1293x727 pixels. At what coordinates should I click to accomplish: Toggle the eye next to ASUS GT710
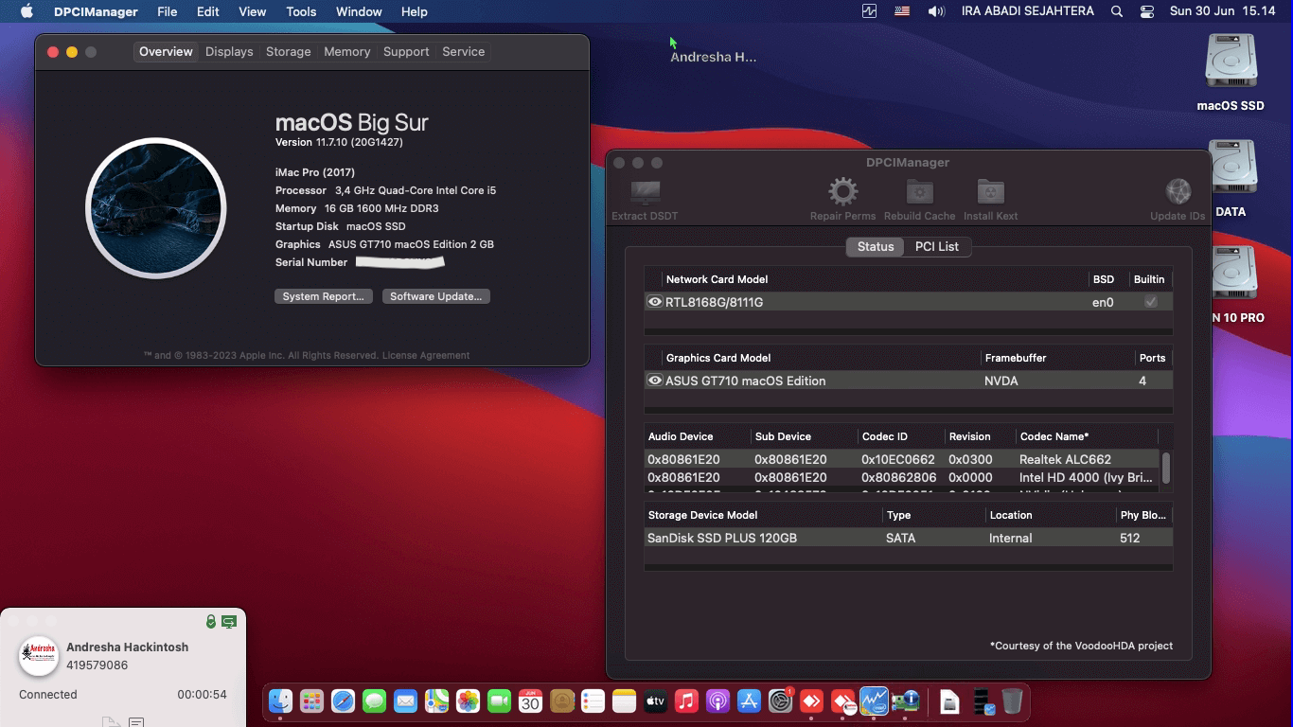pyautogui.click(x=654, y=380)
